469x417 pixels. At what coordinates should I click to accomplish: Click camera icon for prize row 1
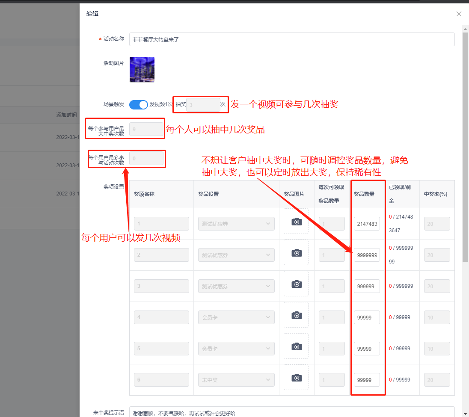[296, 222]
